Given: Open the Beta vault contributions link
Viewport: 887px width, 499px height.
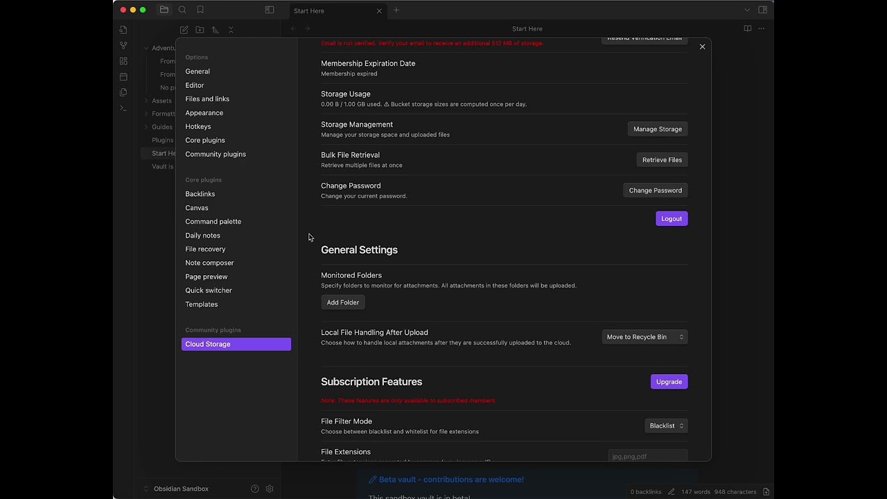Looking at the screenshot, I should [451, 479].
